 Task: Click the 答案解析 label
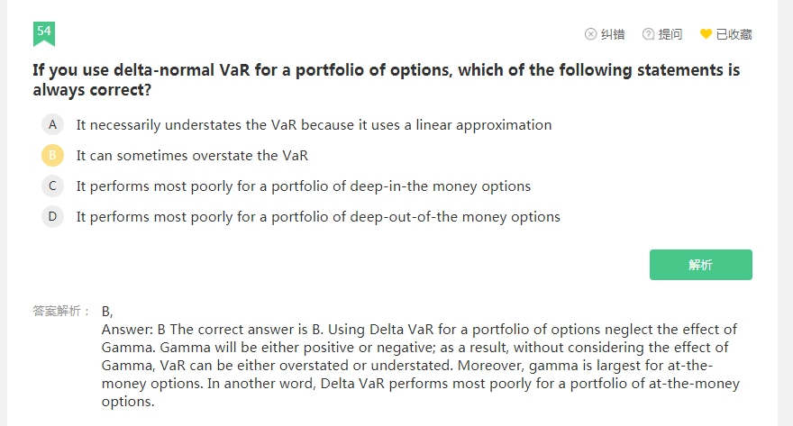[x=61, y=311]
